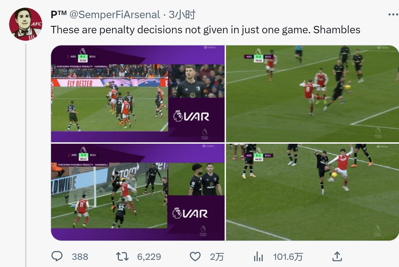This screenshot has width=399, height=267.
Task: Open the 80:12 goalmouth handball check image
Action: coord(138,192)
